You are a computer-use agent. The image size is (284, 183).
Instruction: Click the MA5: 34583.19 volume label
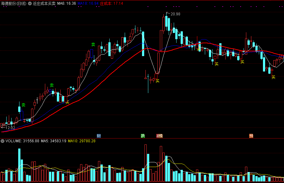[x=54, y=141]
